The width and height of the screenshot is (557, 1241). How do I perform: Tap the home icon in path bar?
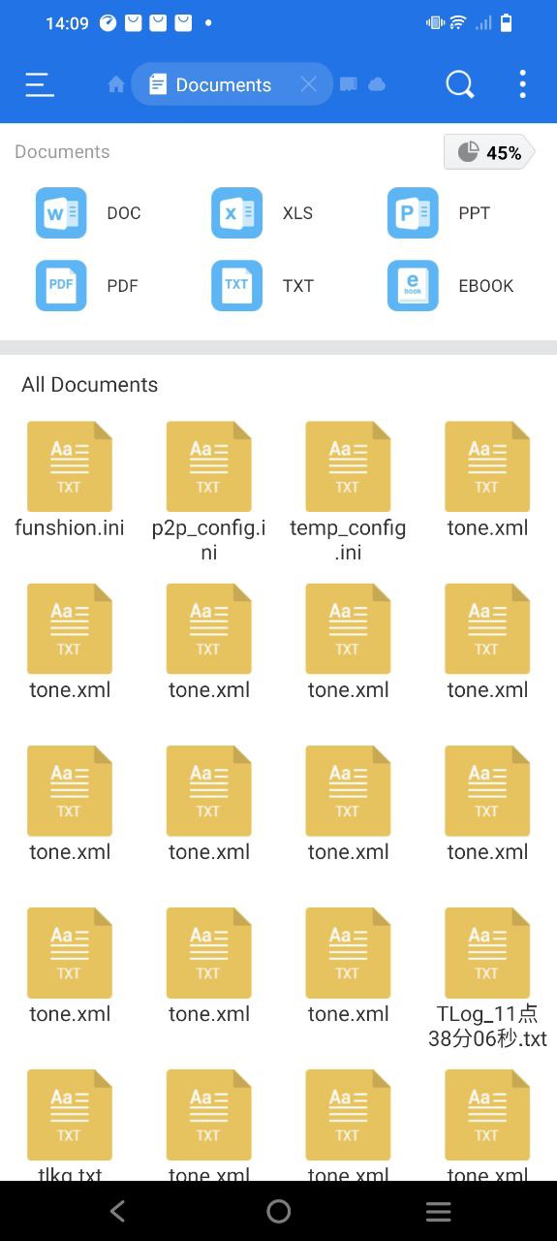pyautogui.click(x=116, y=85)
